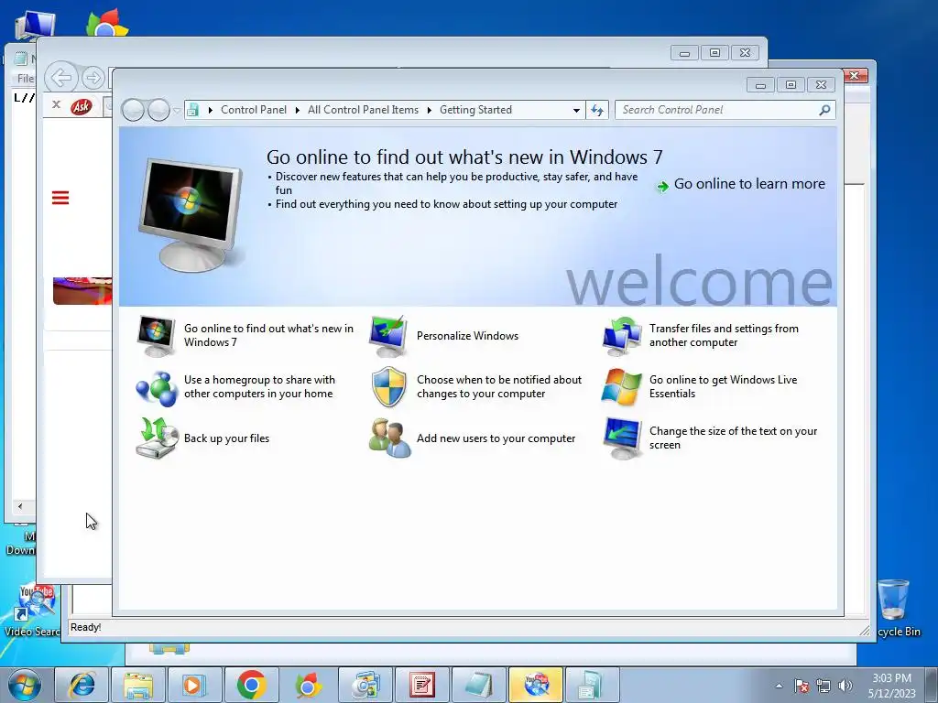Screen dimensions: 938x703
Task: Open the Action Center flag tray icon
Action: 801,685
